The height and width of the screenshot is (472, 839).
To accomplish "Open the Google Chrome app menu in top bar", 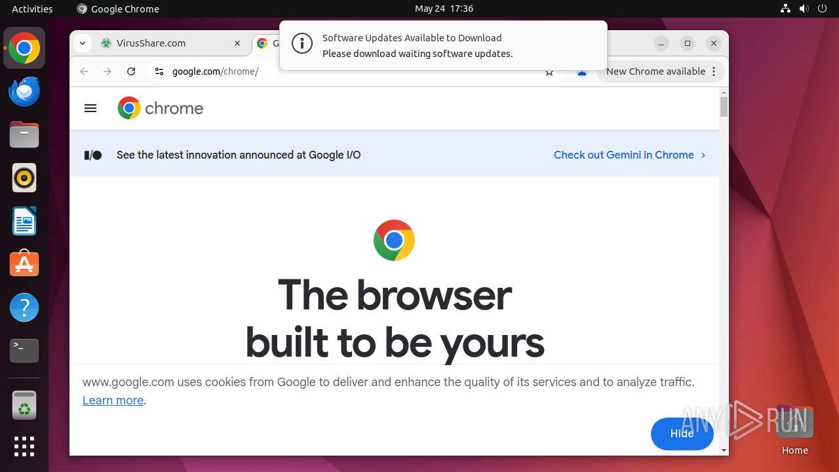I will point(118,9).
